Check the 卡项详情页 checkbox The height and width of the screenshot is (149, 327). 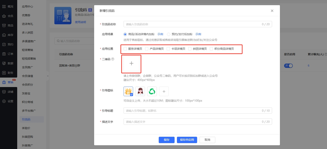coord(168,49)
